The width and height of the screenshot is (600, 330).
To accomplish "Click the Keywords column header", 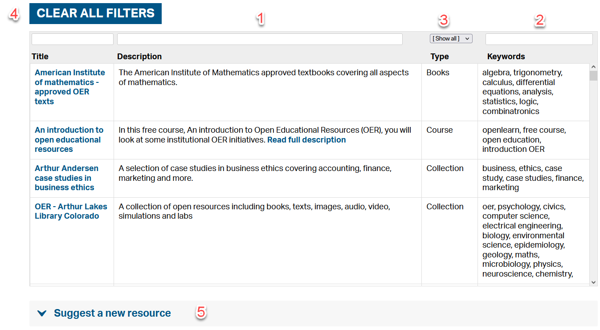I will [x=506, y=57].
